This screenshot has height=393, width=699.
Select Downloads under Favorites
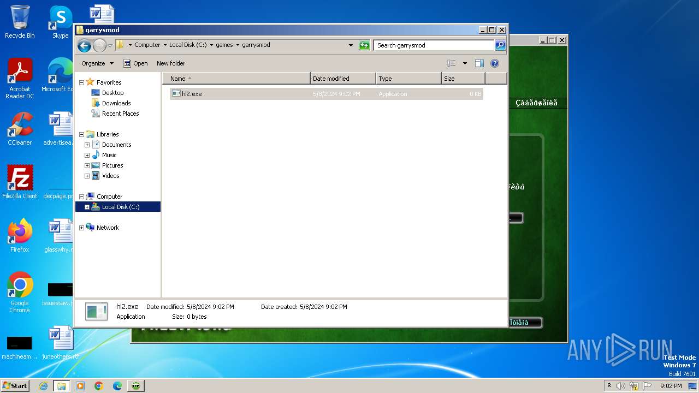116,103
